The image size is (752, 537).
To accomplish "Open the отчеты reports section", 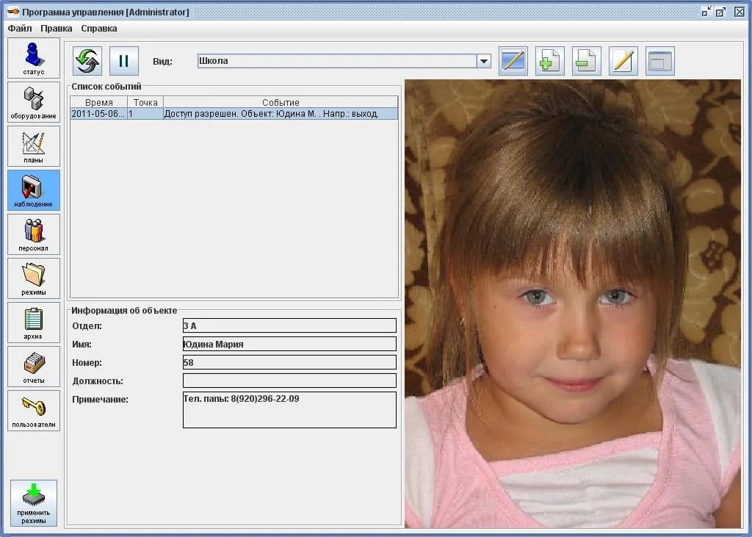I will 34,367.
